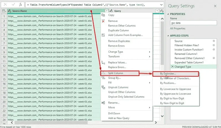
Task: Open the table menu icon at top-left corner
Action: pos(4,11)
